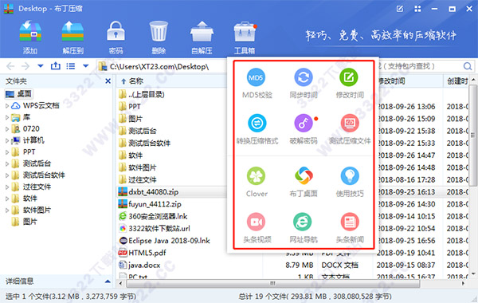Screen dimensions: 478x303
Task: Sort by the 名称 column header
Action: click(x=136, y=81)
